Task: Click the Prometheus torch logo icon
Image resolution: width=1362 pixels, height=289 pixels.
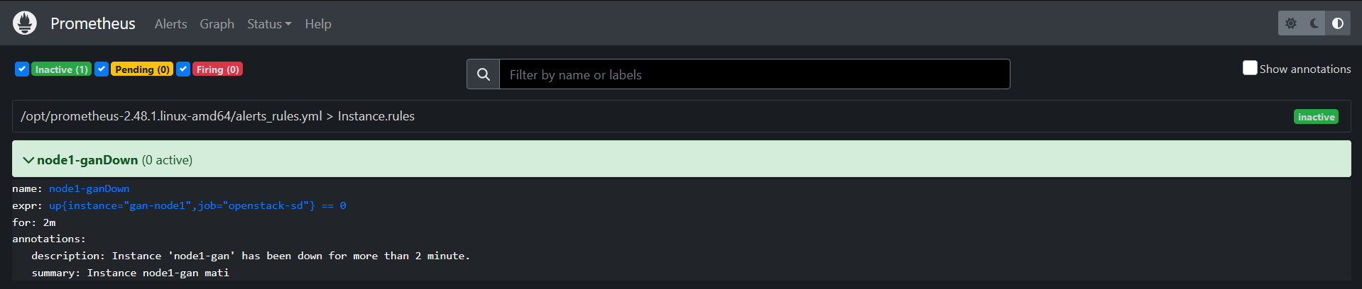Action: point(25,23)
